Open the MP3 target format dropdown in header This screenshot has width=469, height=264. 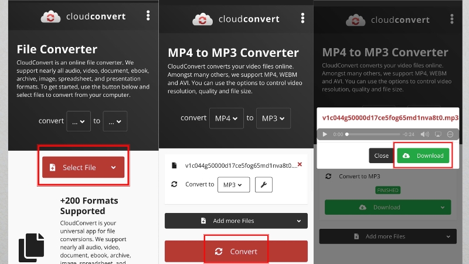[273, 119]
